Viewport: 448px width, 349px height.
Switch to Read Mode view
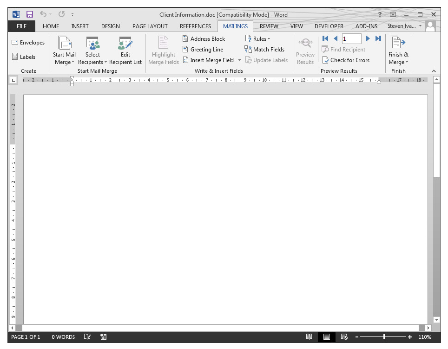[x=309, y=337]
